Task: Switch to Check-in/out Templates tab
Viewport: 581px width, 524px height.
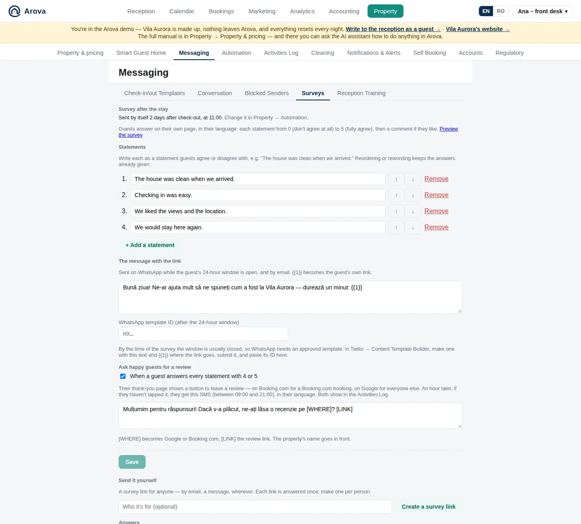Action: [155, 93]
